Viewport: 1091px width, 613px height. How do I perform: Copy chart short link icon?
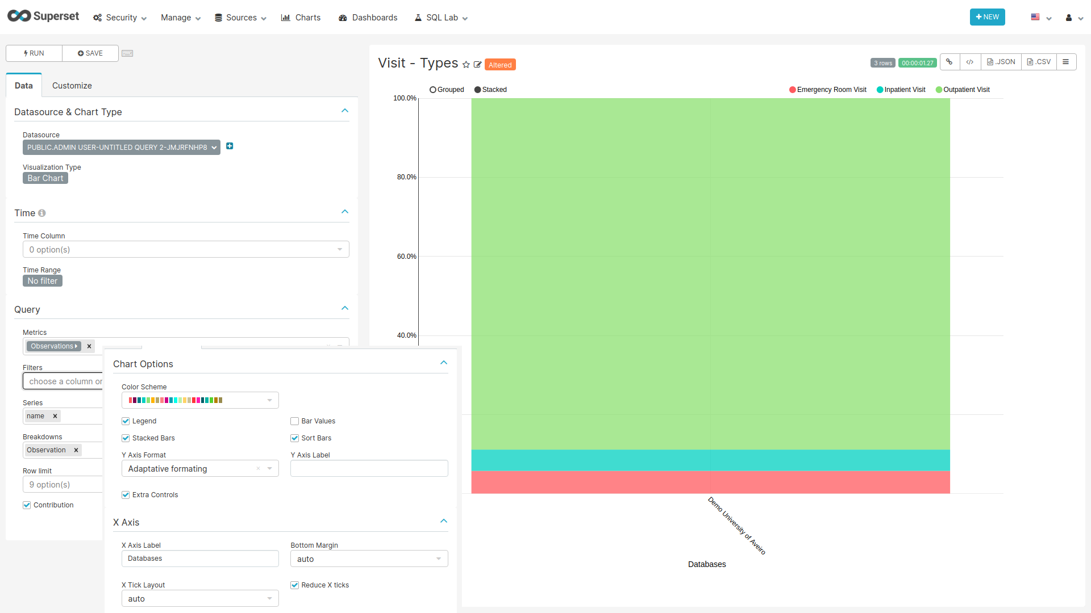(x=950, y=62)
